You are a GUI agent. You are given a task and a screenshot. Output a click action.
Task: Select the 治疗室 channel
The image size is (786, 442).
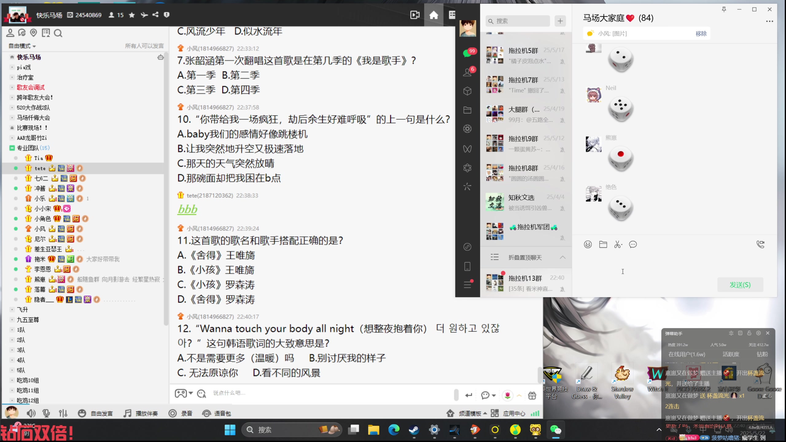pyautogui.click(x=25, y=77)
